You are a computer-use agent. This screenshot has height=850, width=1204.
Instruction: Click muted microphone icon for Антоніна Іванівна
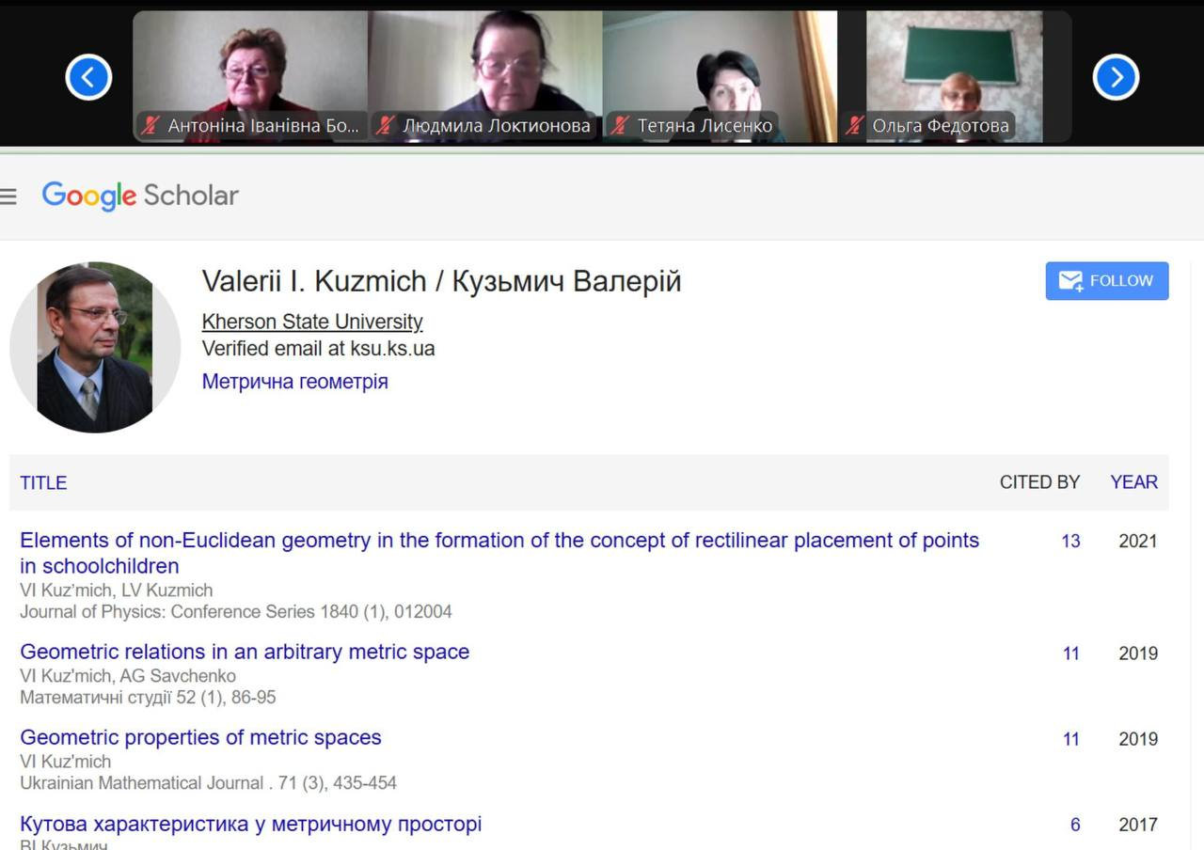click(x=149, y=125)
